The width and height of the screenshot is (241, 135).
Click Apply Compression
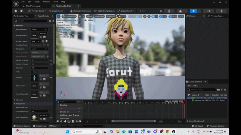coord(105,11)
